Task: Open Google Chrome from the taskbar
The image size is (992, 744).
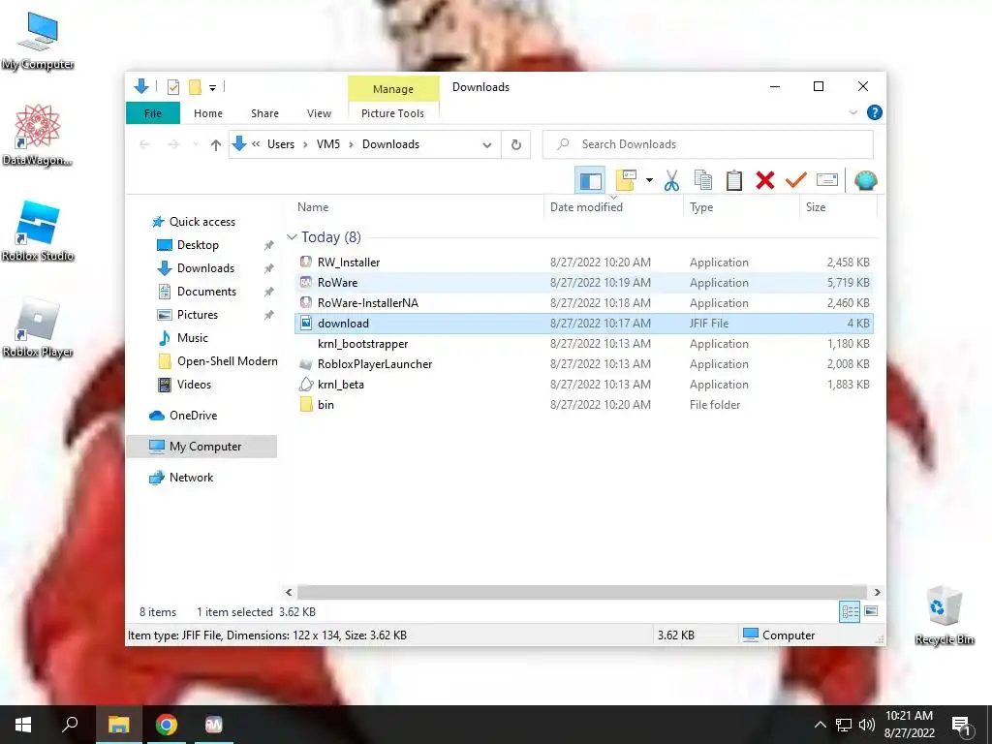Action: [x=167, y=725]
